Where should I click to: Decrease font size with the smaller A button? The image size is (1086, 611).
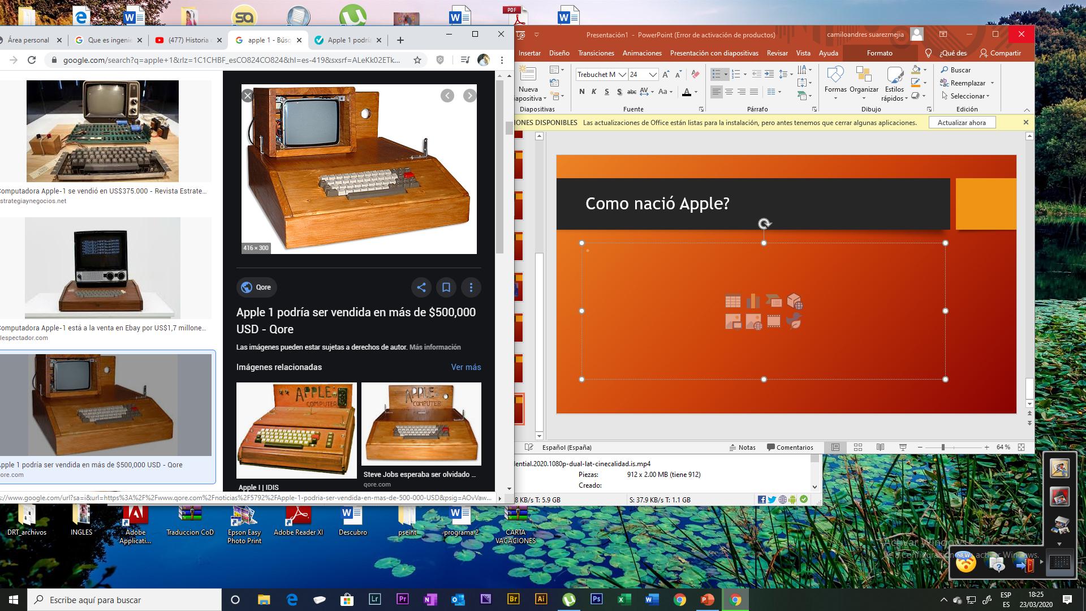click(678, 74)
